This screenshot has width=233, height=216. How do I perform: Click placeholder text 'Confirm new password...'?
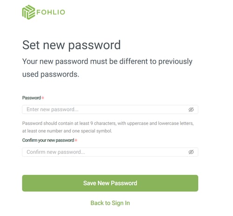[56, 152]
